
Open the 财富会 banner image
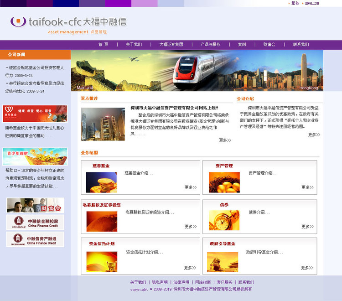tap(35, 205)
